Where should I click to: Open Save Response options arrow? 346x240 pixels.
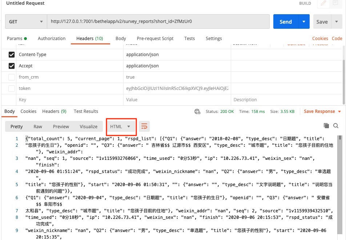click(x=340, y=111)
